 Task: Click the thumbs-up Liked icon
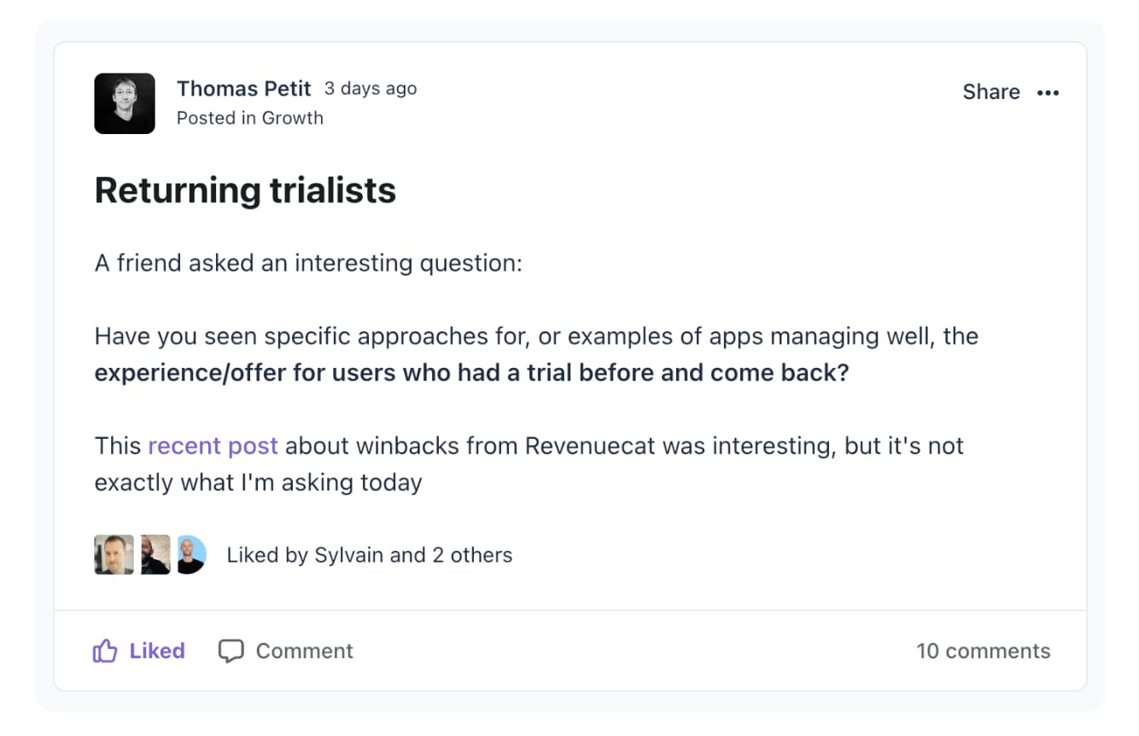[104, 651]
